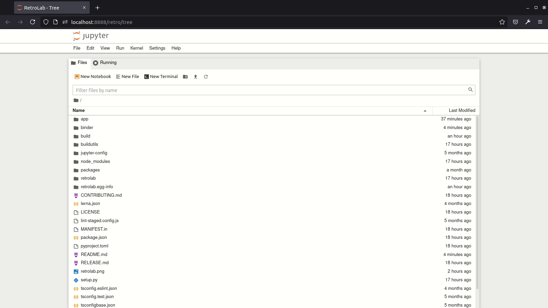Click the search magnifier icon
Screen dimensions: 548x308
tap(471, 90)
